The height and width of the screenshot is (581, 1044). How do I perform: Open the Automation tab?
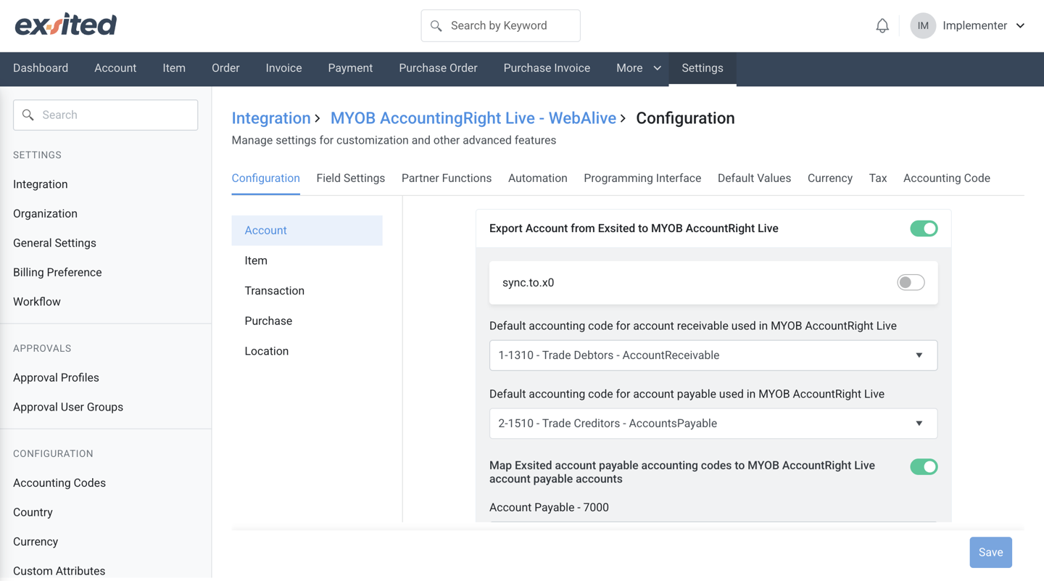point(537,178)
